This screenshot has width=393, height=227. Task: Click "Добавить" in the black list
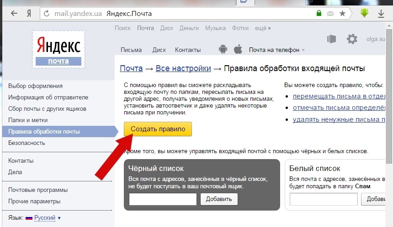(x=219, y=199)
